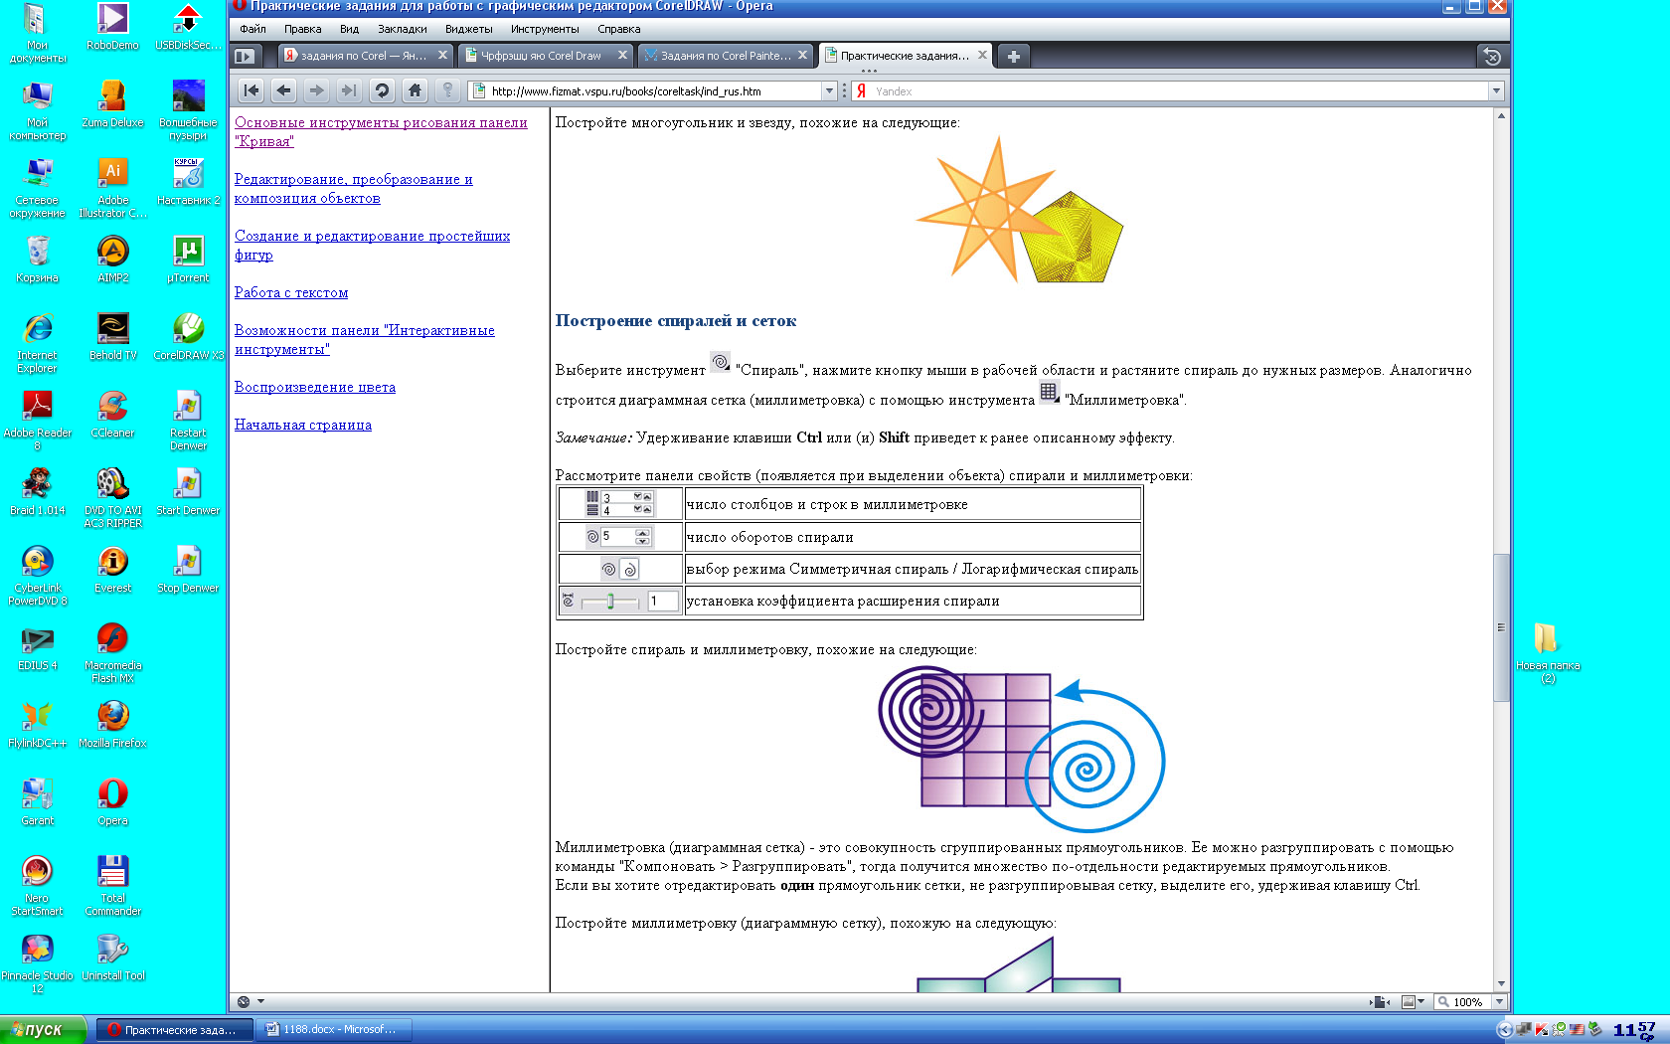
Task: Launch CorelDRAW X3 desktop shortcut
Action: pyautogui.click(x=188, y=336)
